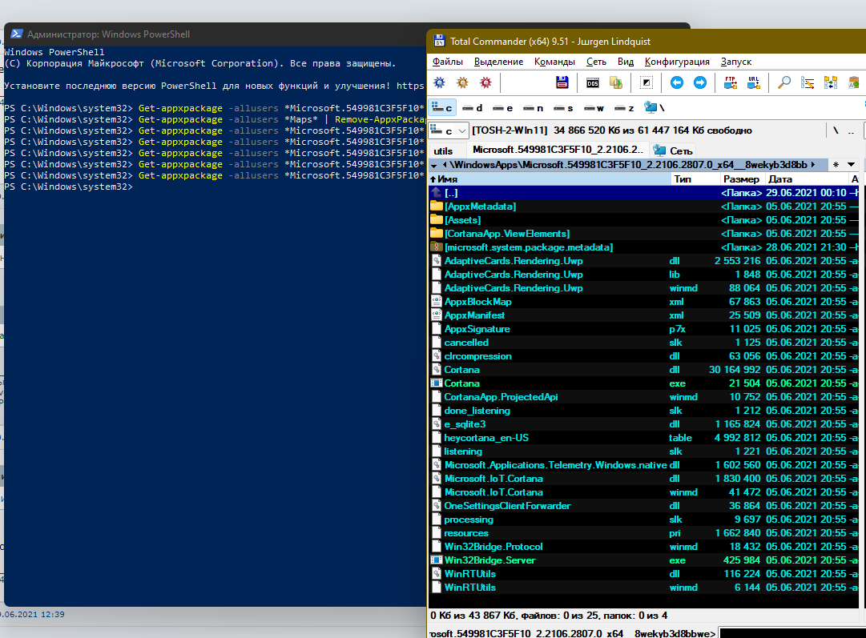The image size is (866, 638).
Task: Select the [CortanaApp.ViewElements] folder
Action: 644,234
